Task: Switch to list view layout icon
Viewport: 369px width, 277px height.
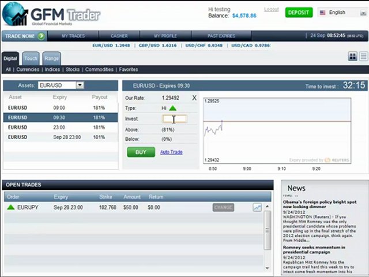Action: (363, 57)
